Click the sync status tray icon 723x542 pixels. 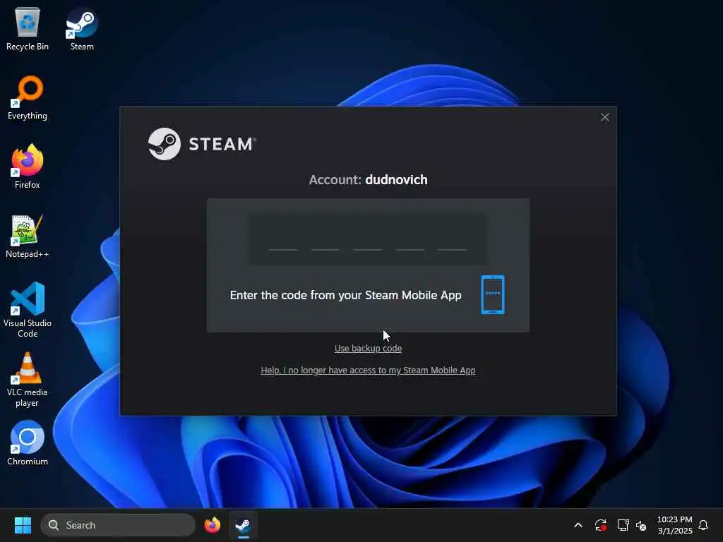click(600, 525)
